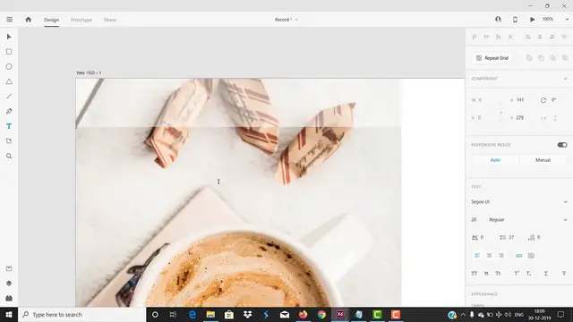Invite collaborators via user icon

pos(498,20)
